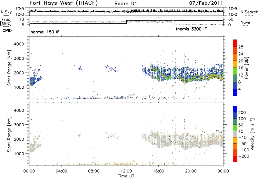This screenshot has width=258, height=178.
Task: Click the '08:00' time axis tick label
Action: pyautogui.click(x=94, y=171)
